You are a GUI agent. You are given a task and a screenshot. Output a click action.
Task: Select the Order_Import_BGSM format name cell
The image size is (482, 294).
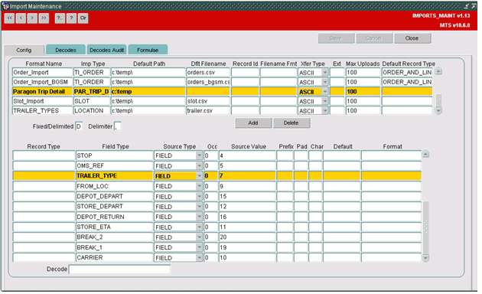click(x=42, y=82)
